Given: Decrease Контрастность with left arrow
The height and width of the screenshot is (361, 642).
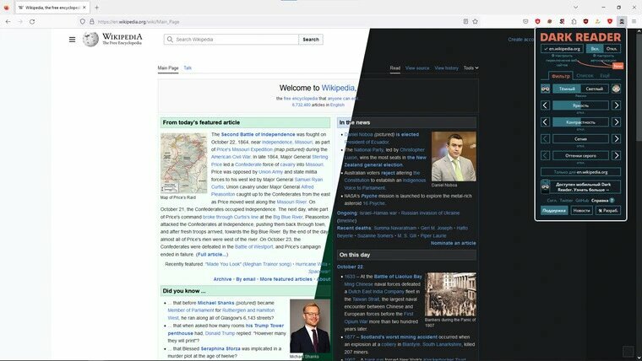Looking at the screenshot, I should (x=545, y=122).
